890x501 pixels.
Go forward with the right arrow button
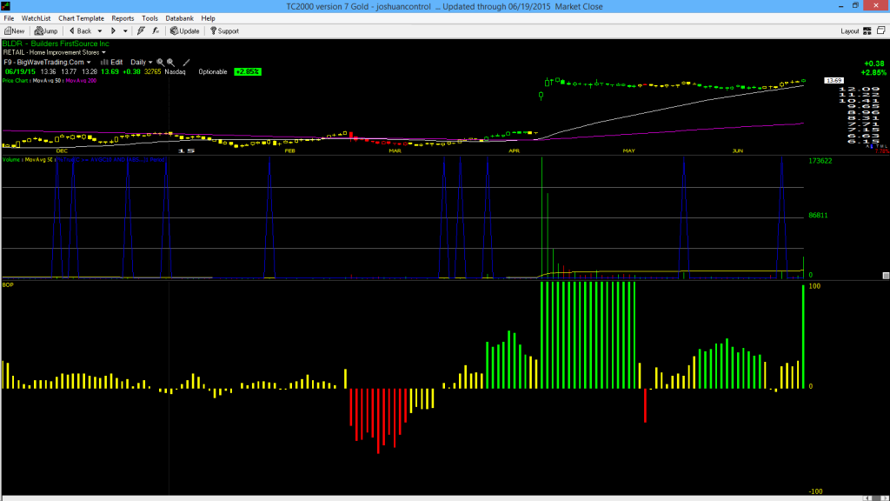click(x=113, y=31)
